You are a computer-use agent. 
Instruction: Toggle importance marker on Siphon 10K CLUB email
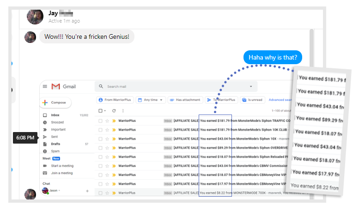[114, 130]
